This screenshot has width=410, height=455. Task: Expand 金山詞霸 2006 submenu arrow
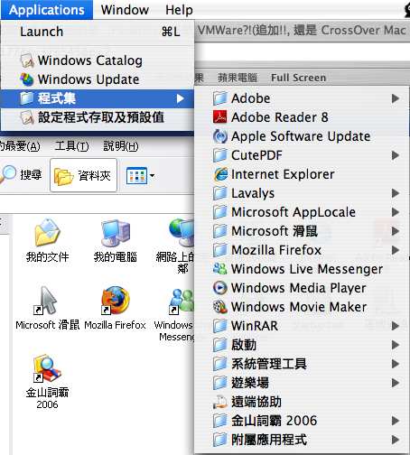click(396, 421)
